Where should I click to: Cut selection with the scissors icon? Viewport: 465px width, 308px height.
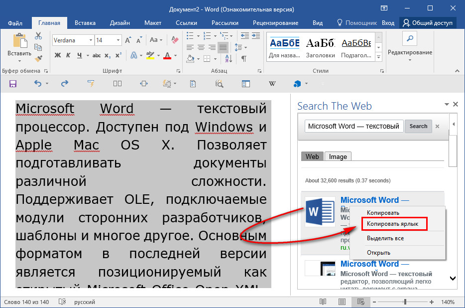pos(38,36)
